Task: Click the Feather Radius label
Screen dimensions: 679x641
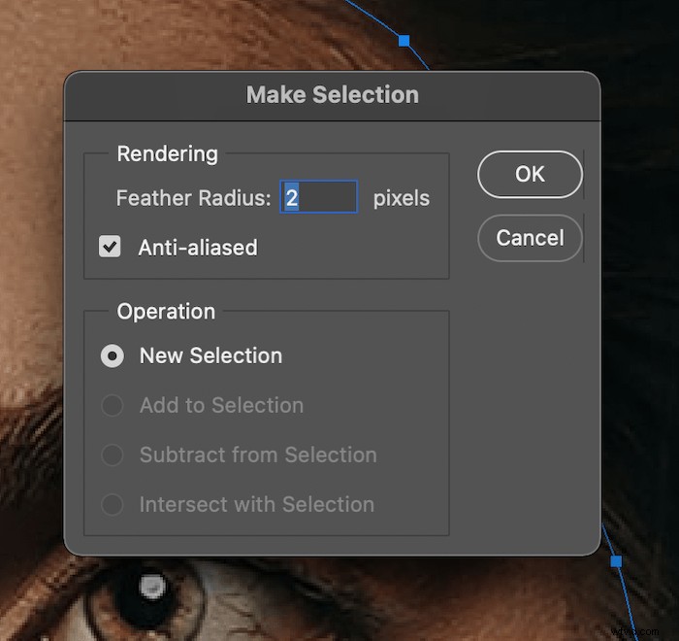Action: [194, 198]
